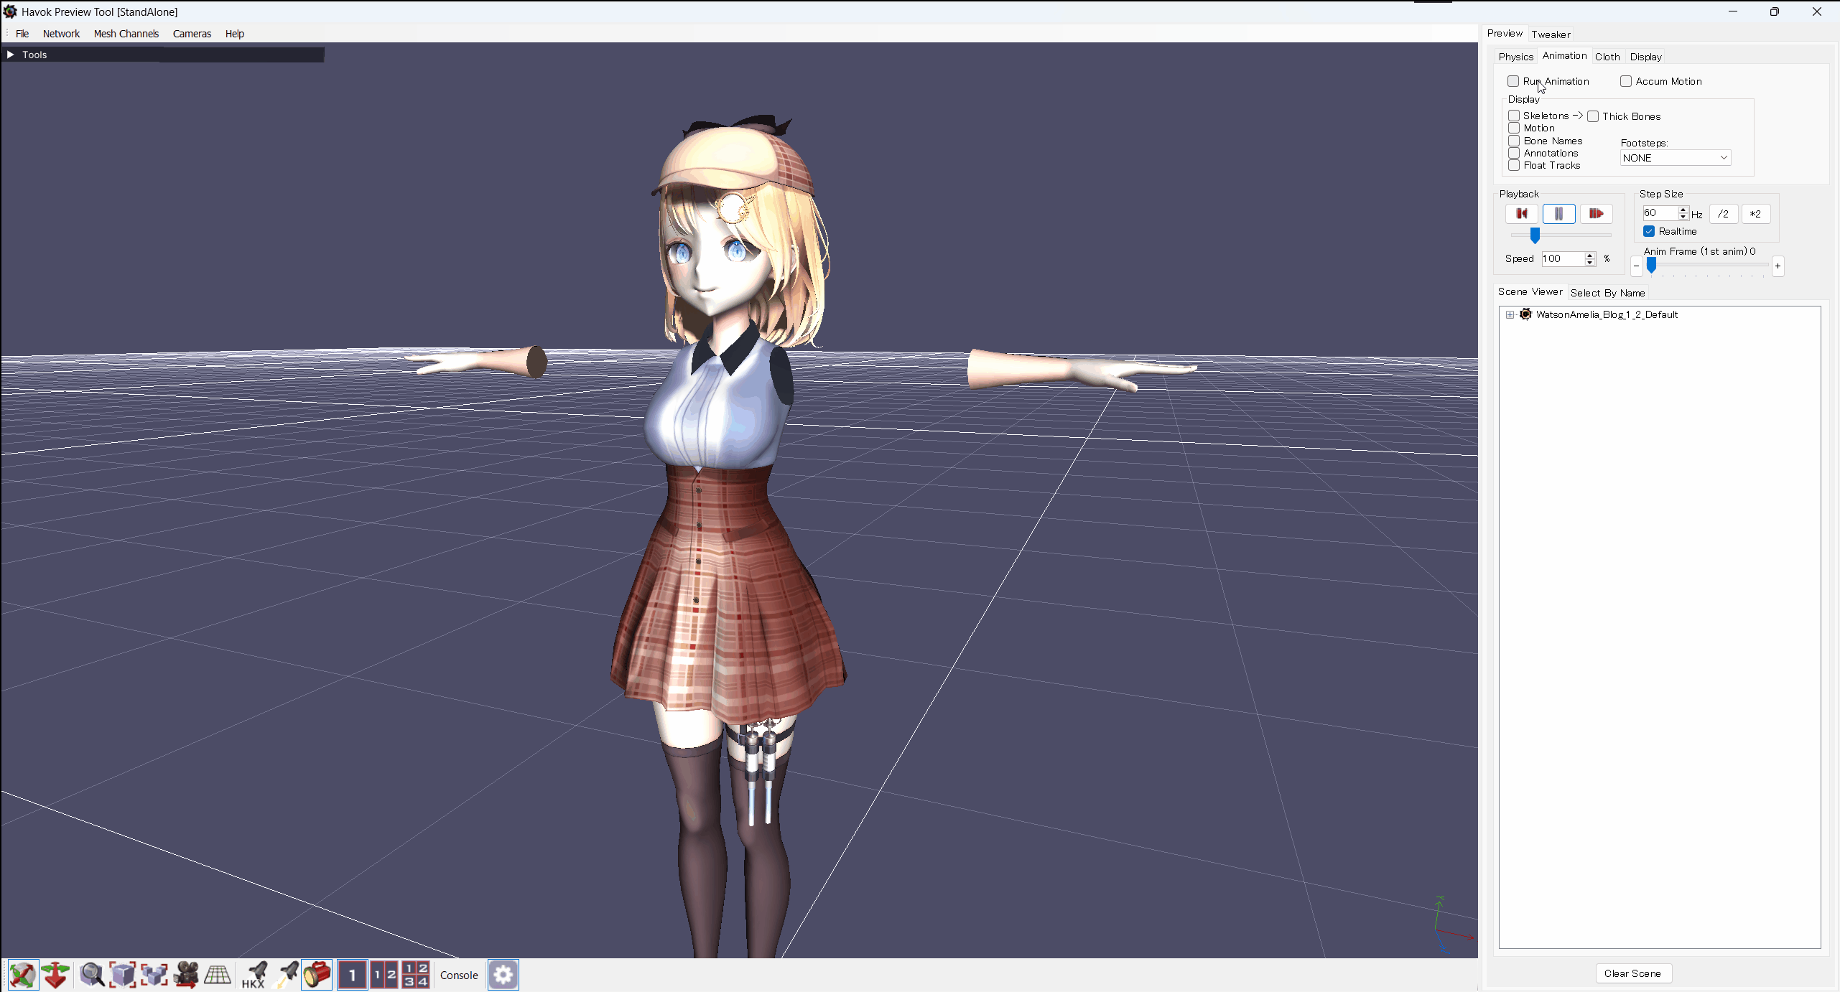Click the Anim Frame slider handle

click(x=1651, y=266)
